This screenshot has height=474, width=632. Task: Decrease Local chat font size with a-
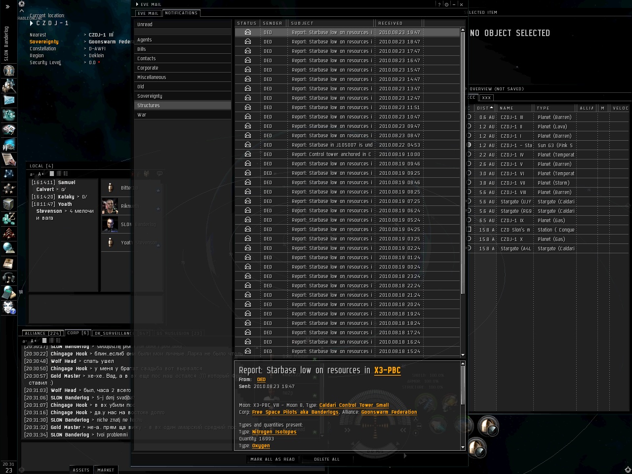[33, 174]
